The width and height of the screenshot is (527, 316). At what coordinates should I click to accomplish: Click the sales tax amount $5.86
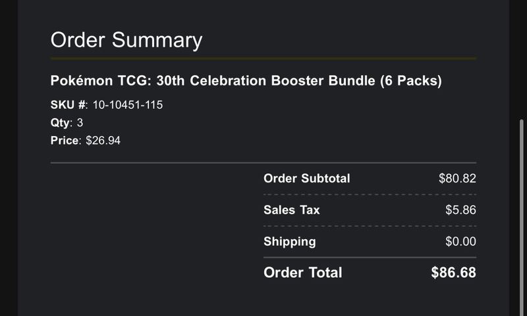[460, 210]
